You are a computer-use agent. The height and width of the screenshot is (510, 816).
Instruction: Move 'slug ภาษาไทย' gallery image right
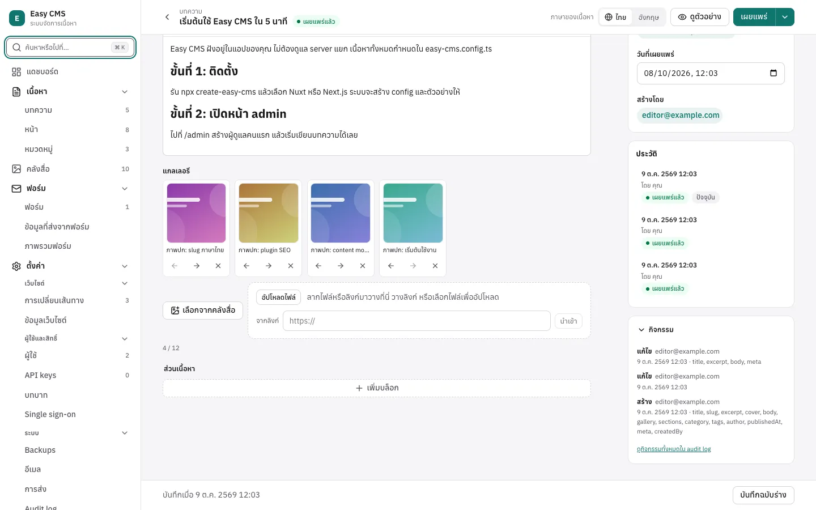pyautogui.click(x=196, y=266)
